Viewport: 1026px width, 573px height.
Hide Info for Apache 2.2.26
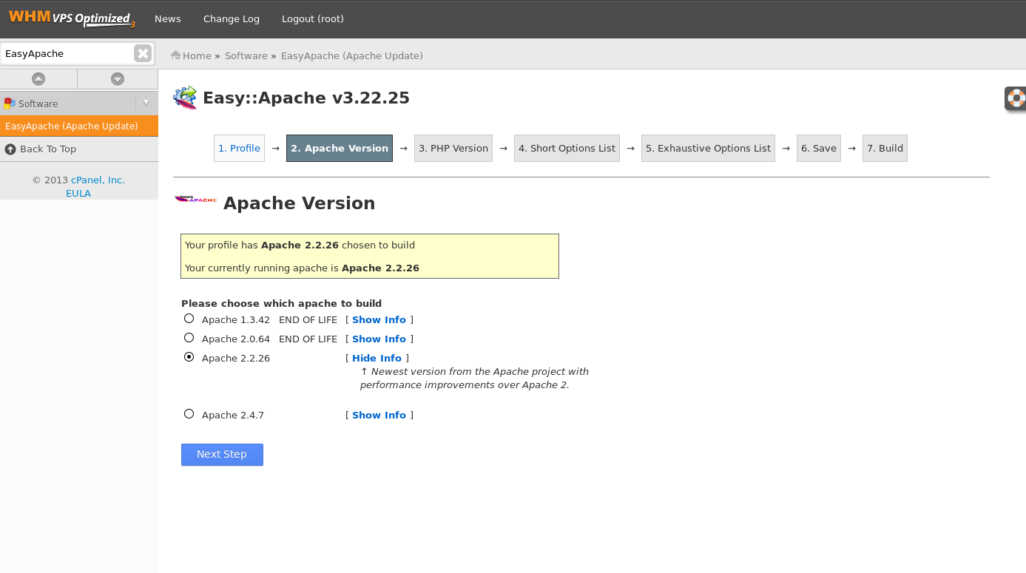[x=377, y=359]
